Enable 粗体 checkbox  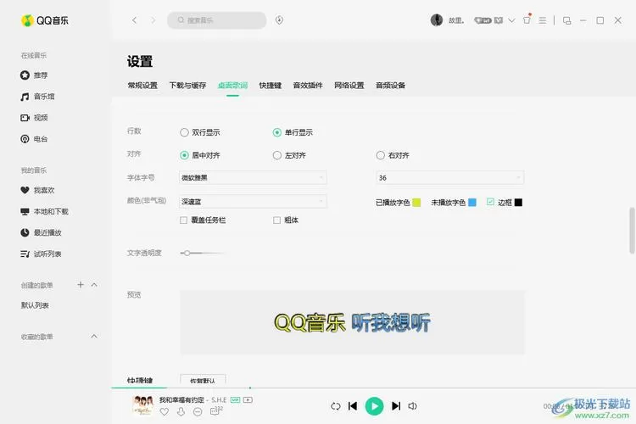point(276,220)
